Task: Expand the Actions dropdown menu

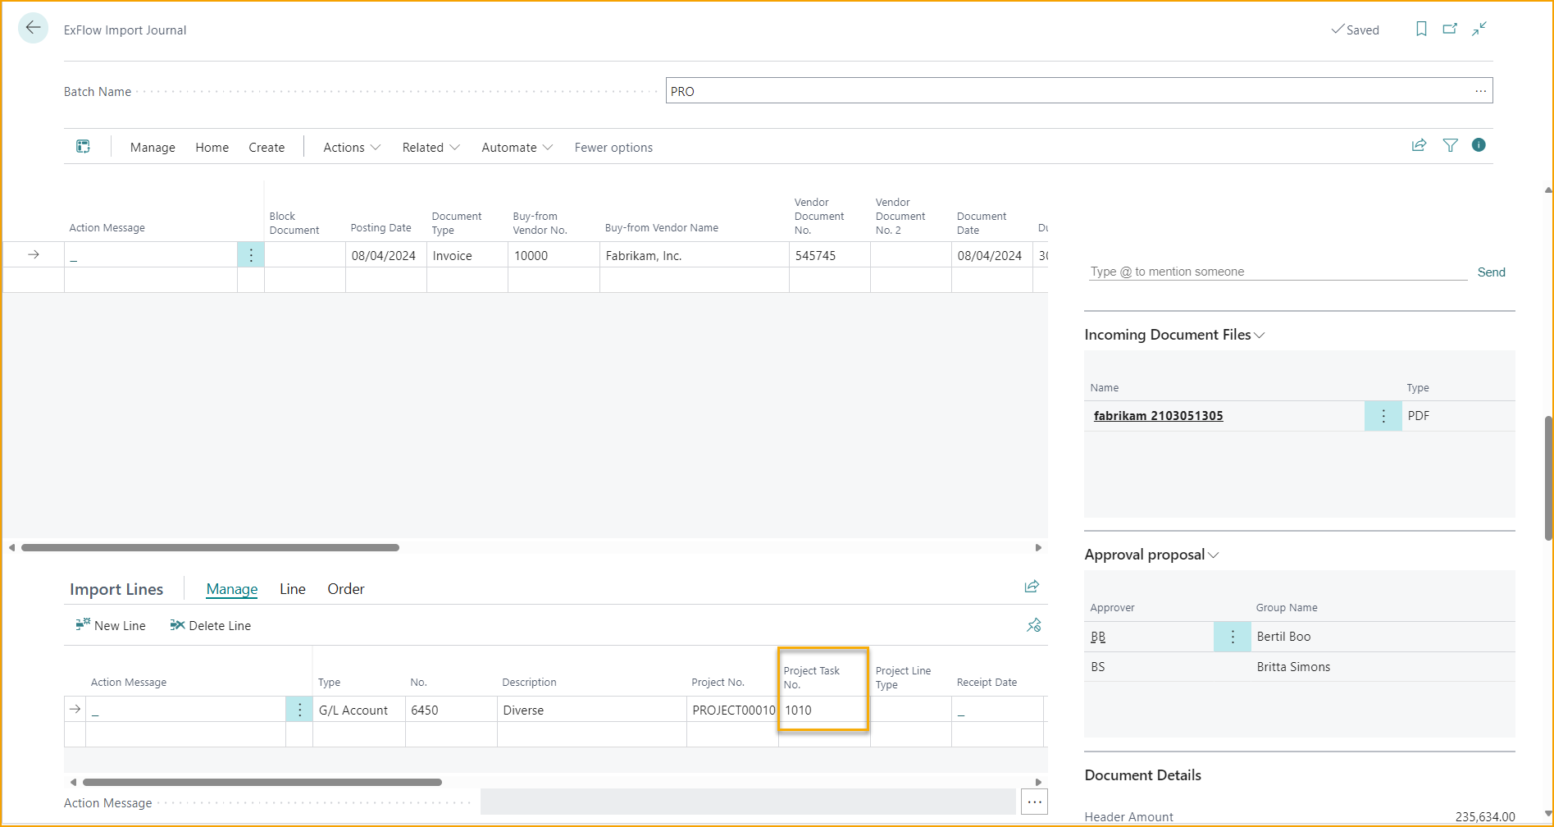Action: click(352, 148)
